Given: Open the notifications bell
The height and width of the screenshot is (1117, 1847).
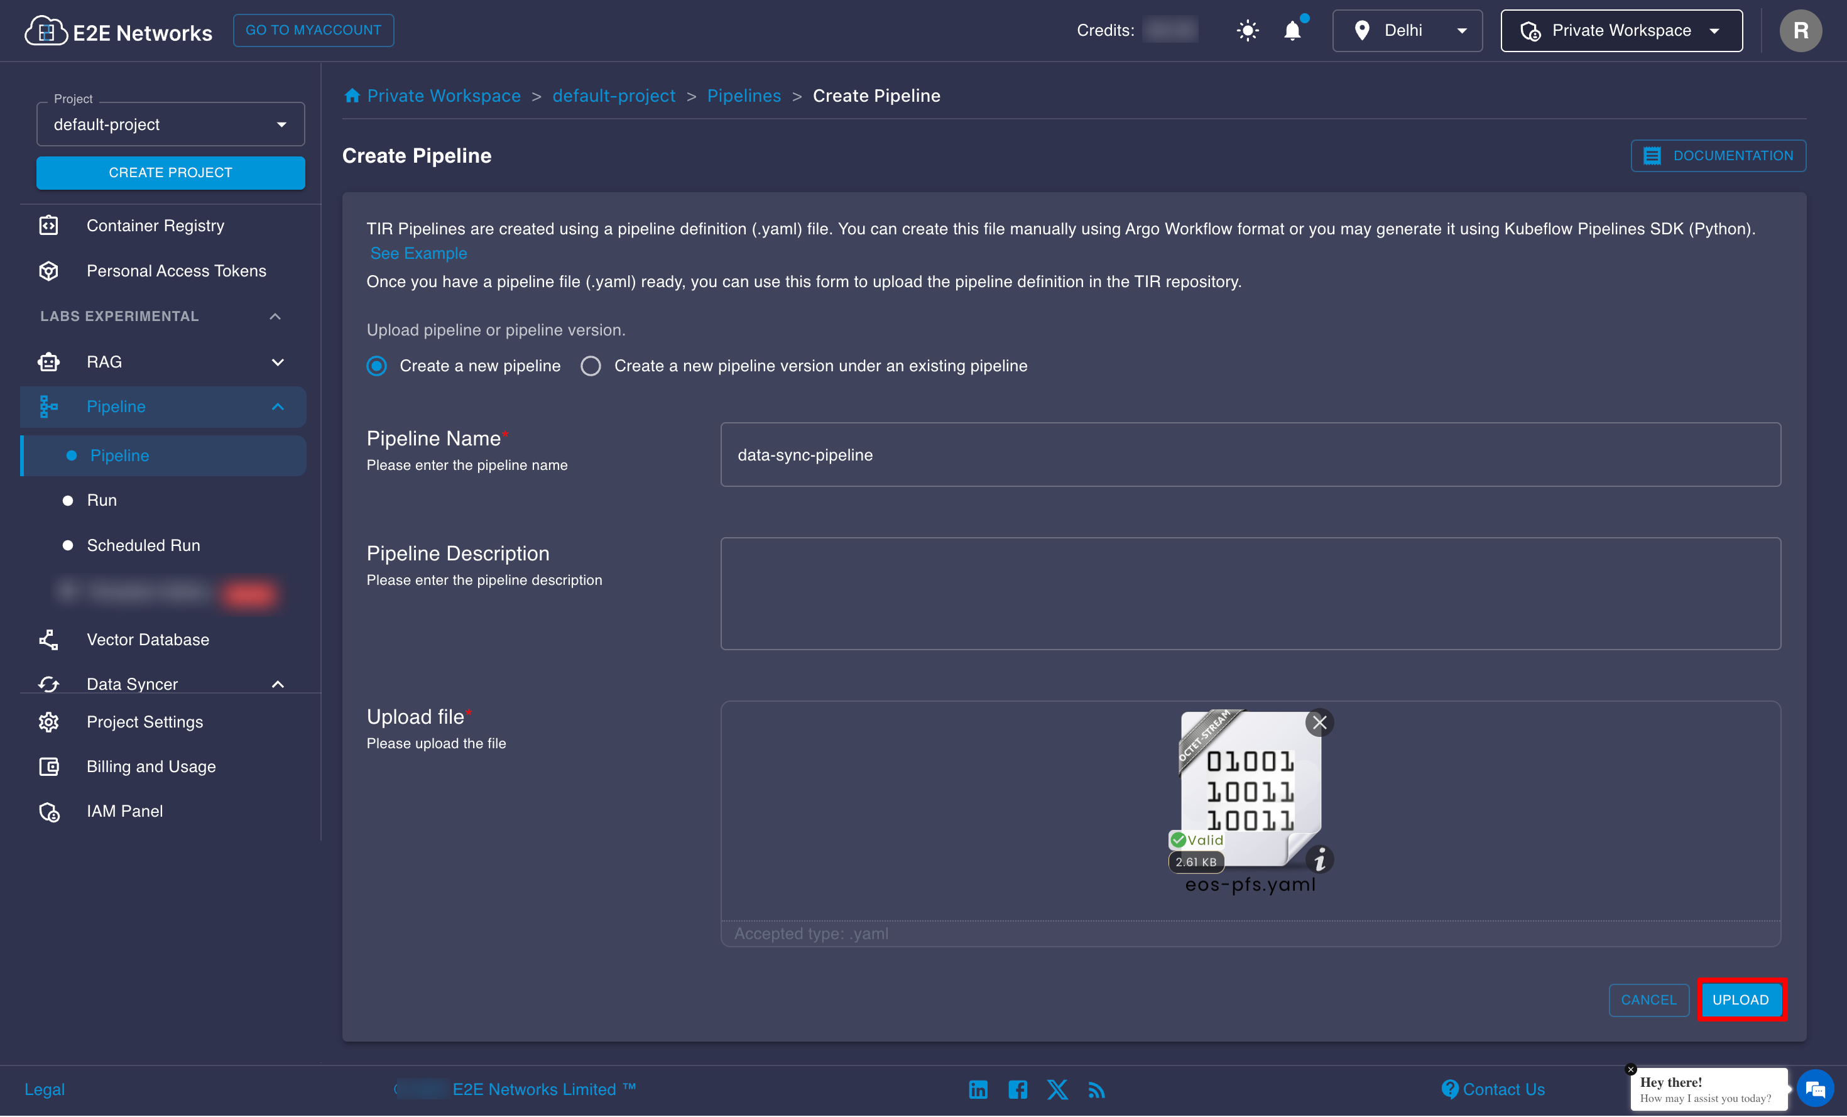Looking at the screenshot, I should point(1292,31).
